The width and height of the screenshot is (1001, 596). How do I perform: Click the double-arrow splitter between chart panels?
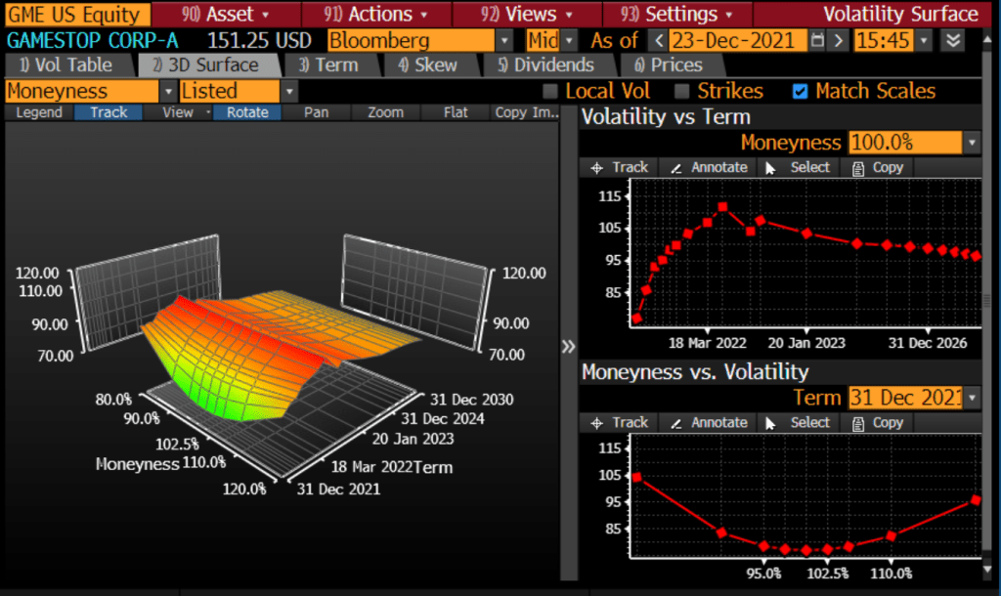pyautogui.click(x=569, y=347)
